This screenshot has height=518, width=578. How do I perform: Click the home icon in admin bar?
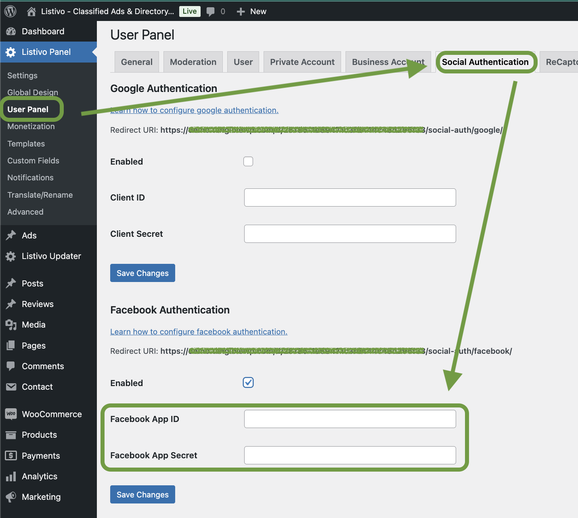coord(31,11)
